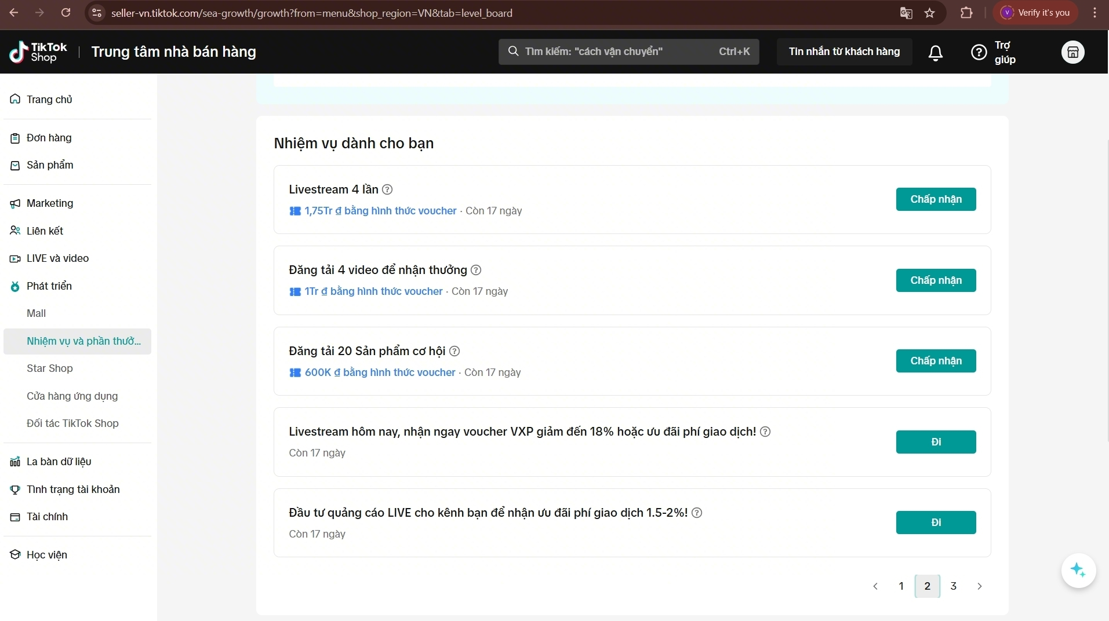Open Marketing menu

tap(77, 203)
